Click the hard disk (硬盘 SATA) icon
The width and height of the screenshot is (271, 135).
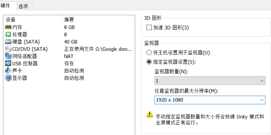pos(8,42)
